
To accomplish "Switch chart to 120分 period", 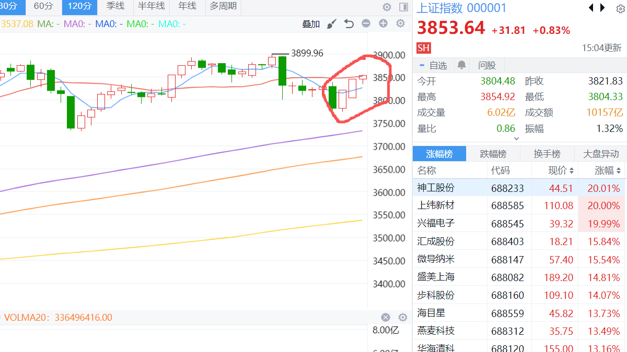I will 79,6.
